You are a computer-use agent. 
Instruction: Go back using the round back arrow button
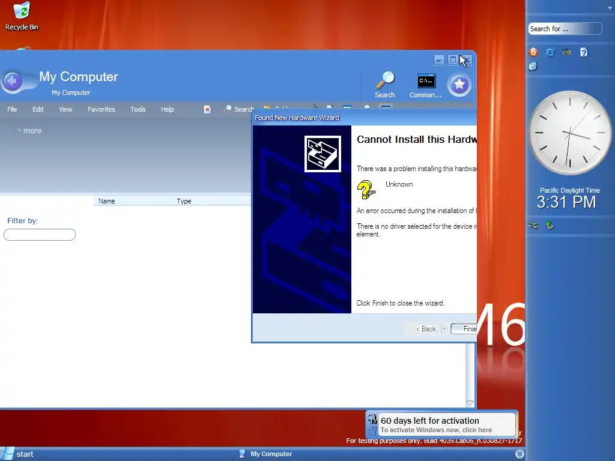(12, 82)
